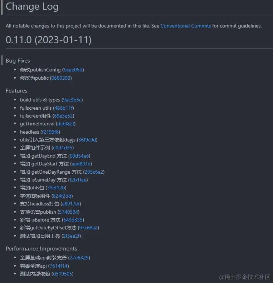Open commit 69e3e52 link
This screenshot has height=283, width=273.
pos(63,116)
